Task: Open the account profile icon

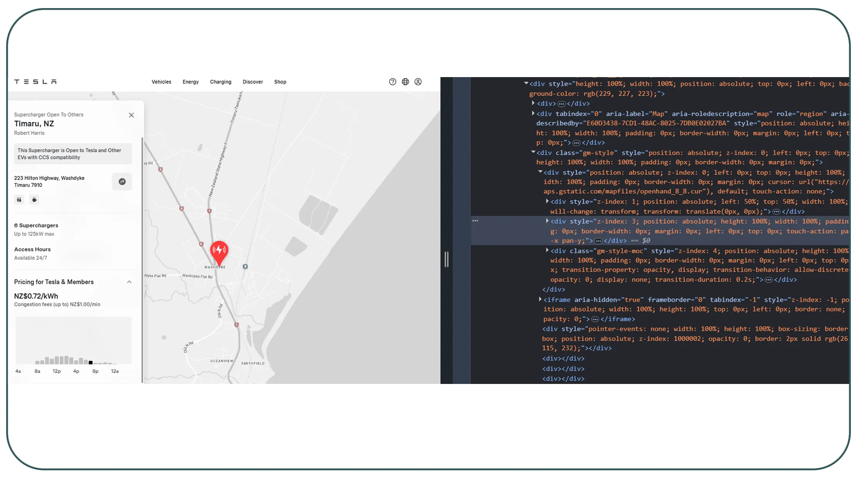Action: pos(418,81)
